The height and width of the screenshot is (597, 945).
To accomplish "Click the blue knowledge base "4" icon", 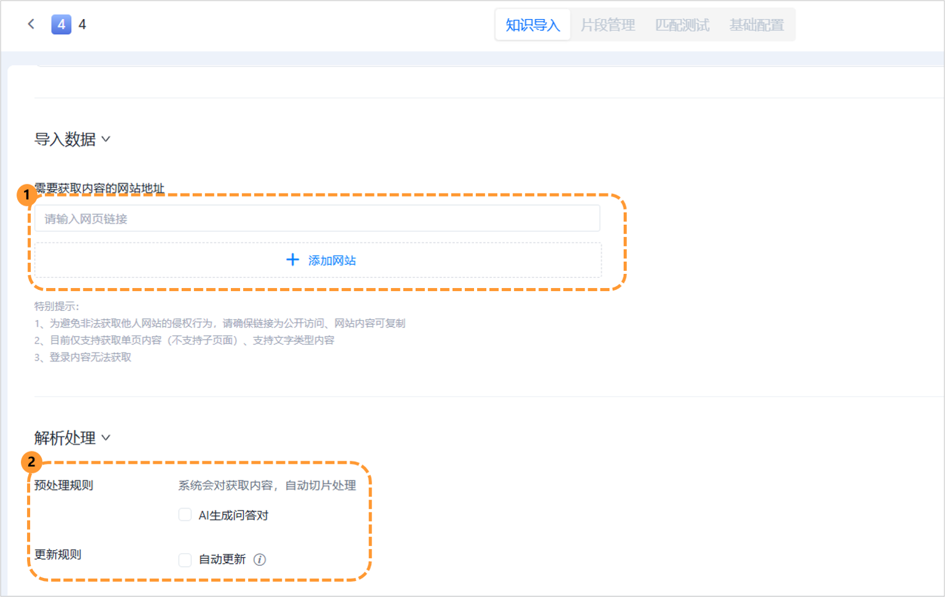I will (x=61, y=25).
